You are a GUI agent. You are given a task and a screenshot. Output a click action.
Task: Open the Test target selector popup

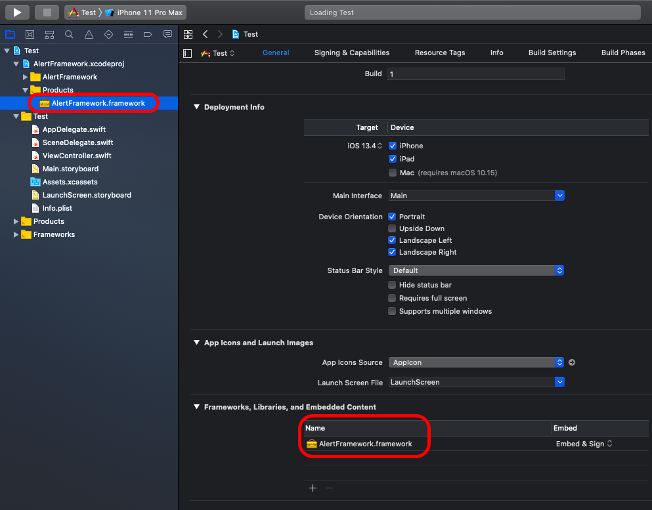[x=217, y=53]
